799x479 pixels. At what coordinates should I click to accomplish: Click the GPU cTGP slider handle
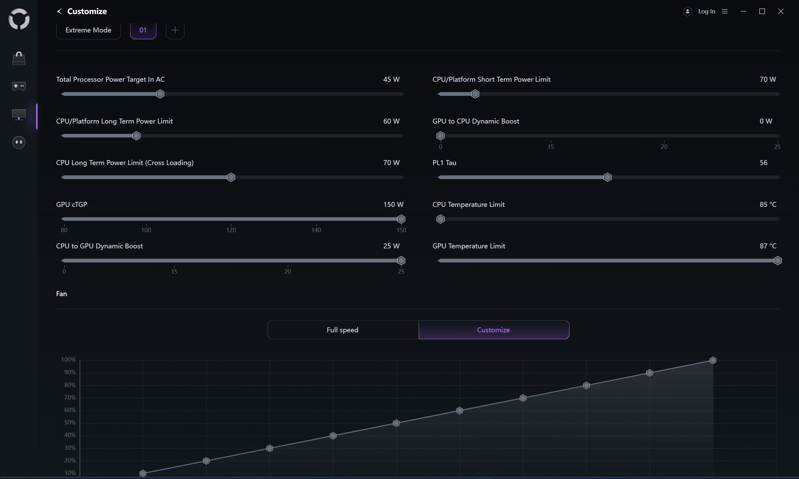tap(401, 219)
